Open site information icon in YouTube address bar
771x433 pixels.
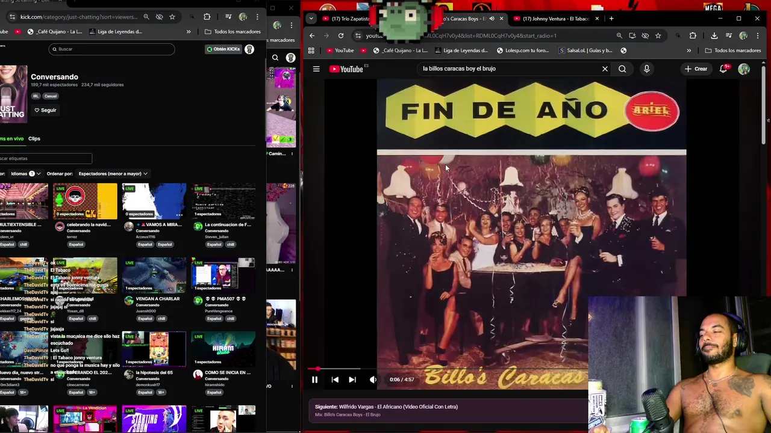point(358,35)
